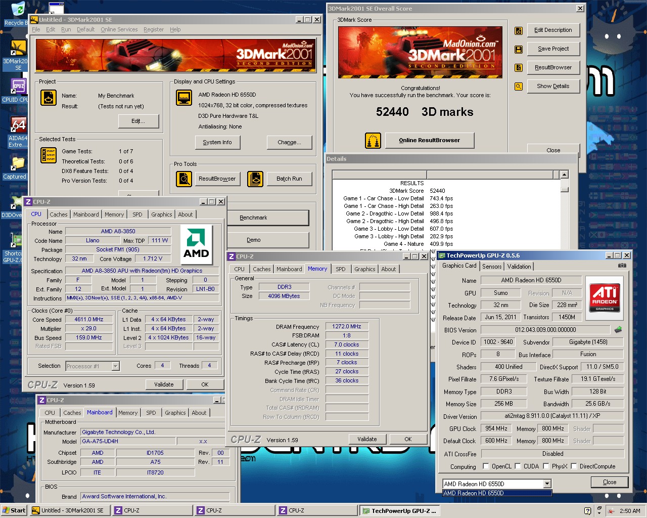Click the Show Details magnifier icon
Image resolution: width=647 pixels, height=518 pixels.
pyautogui.click(x=518, y=87)
